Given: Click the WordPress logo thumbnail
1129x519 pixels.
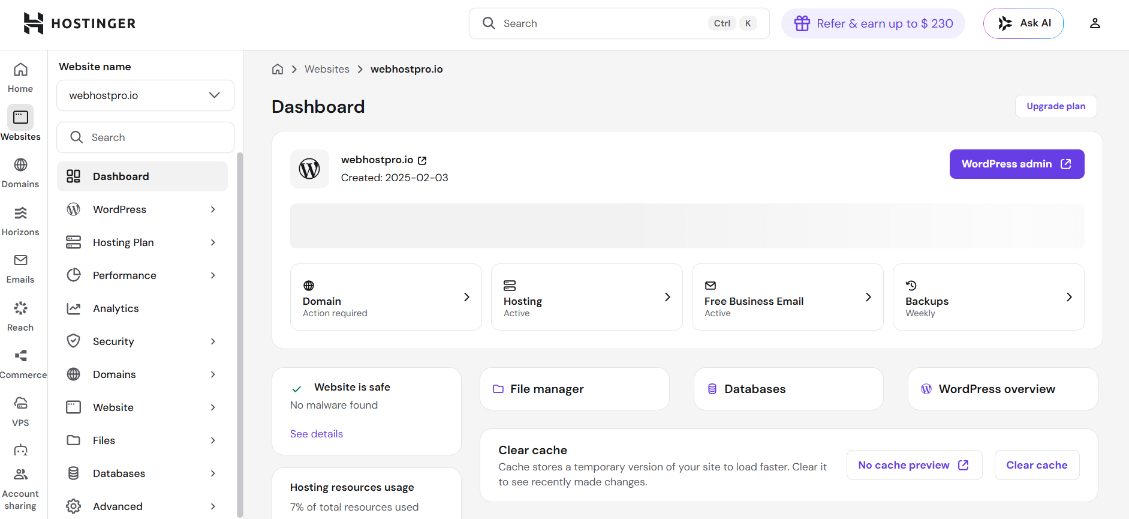Looking at the screenshot, I should point(309,169).
